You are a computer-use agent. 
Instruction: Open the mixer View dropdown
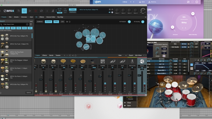coord(122,55)
